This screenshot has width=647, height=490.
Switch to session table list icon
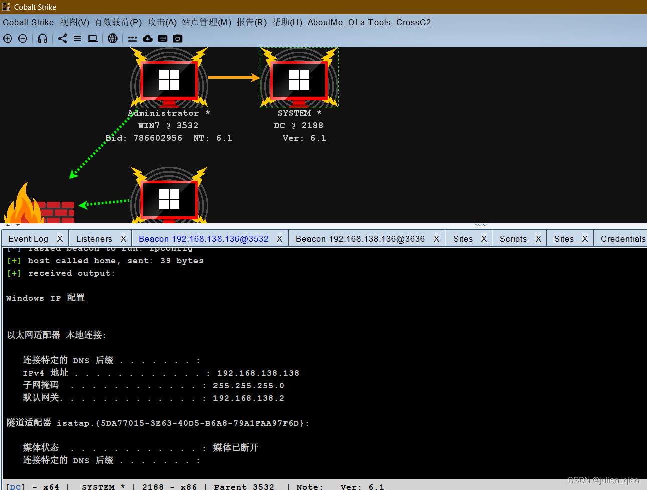point(78,39)
